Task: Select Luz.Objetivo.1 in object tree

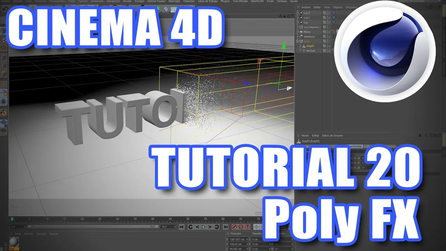Action: pos(312,27)
